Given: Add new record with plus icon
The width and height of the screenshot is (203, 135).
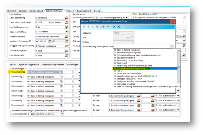Looking at the screenshot, I should coord(103,27).
